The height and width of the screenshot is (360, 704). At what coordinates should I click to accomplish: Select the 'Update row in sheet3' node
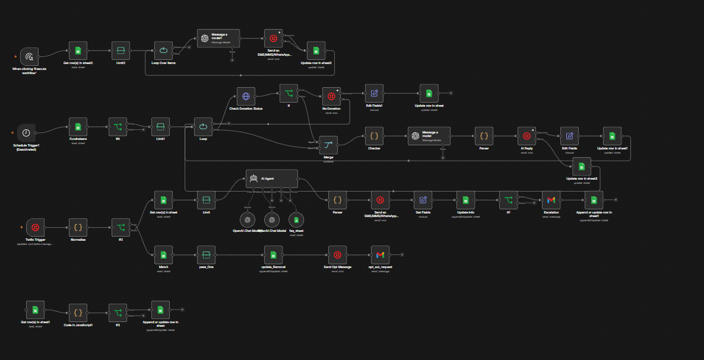pyautogui.click(x=582, y=166)
